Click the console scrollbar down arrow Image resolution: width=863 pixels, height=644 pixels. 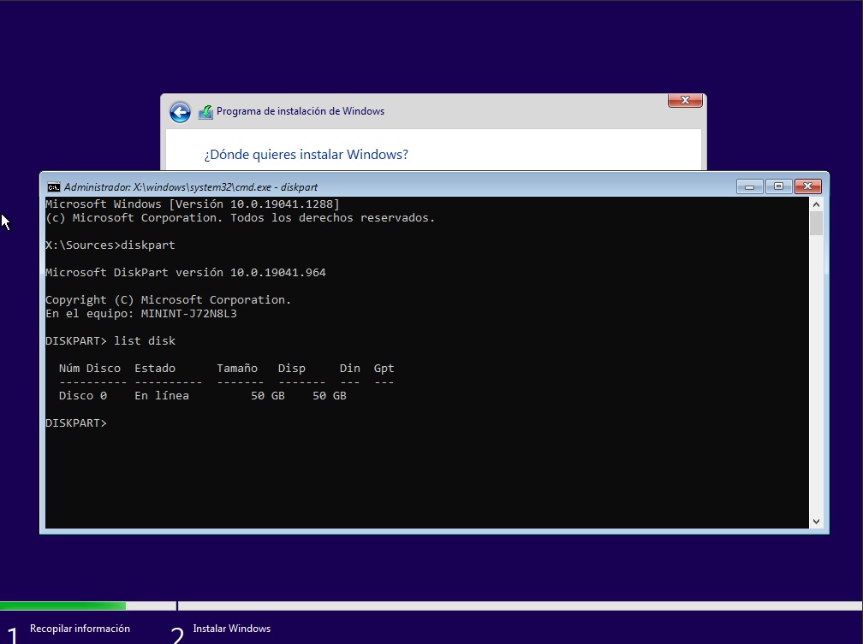(816, 522)
